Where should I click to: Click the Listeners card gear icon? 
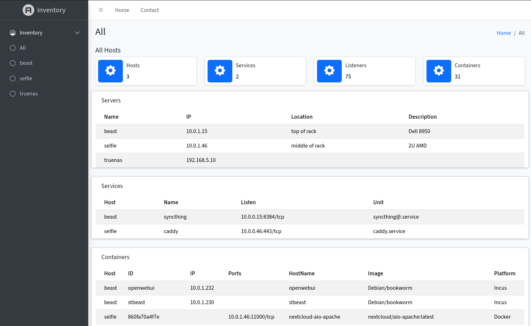click(329, 71)
